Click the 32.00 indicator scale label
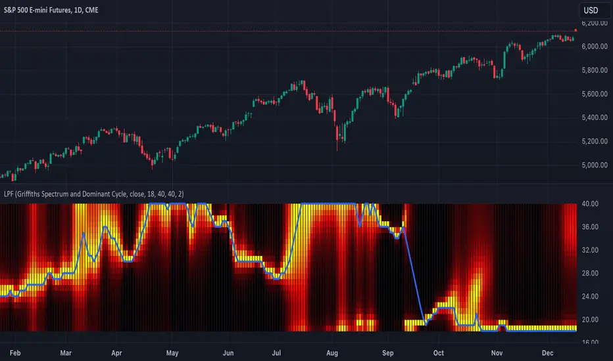The height and width of the screenshot is (361, 613). (x=590, y=250)
